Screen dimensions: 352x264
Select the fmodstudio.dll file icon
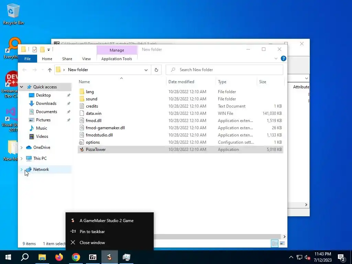click(82, 135)
